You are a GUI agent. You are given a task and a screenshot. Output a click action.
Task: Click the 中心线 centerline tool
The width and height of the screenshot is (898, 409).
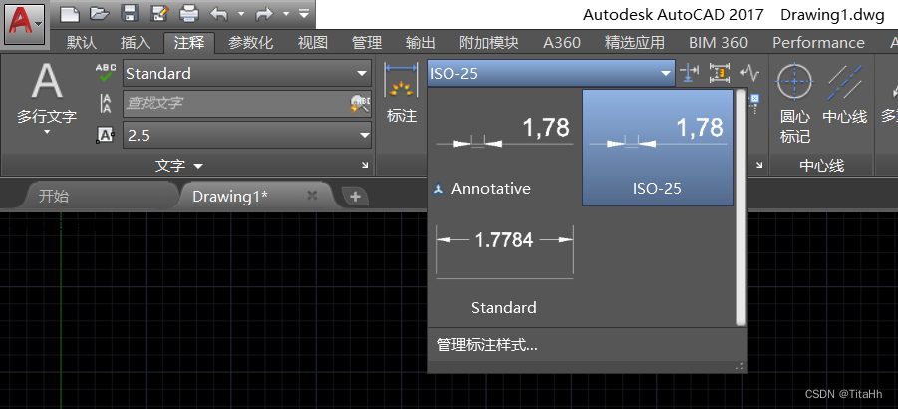[845, 94]
